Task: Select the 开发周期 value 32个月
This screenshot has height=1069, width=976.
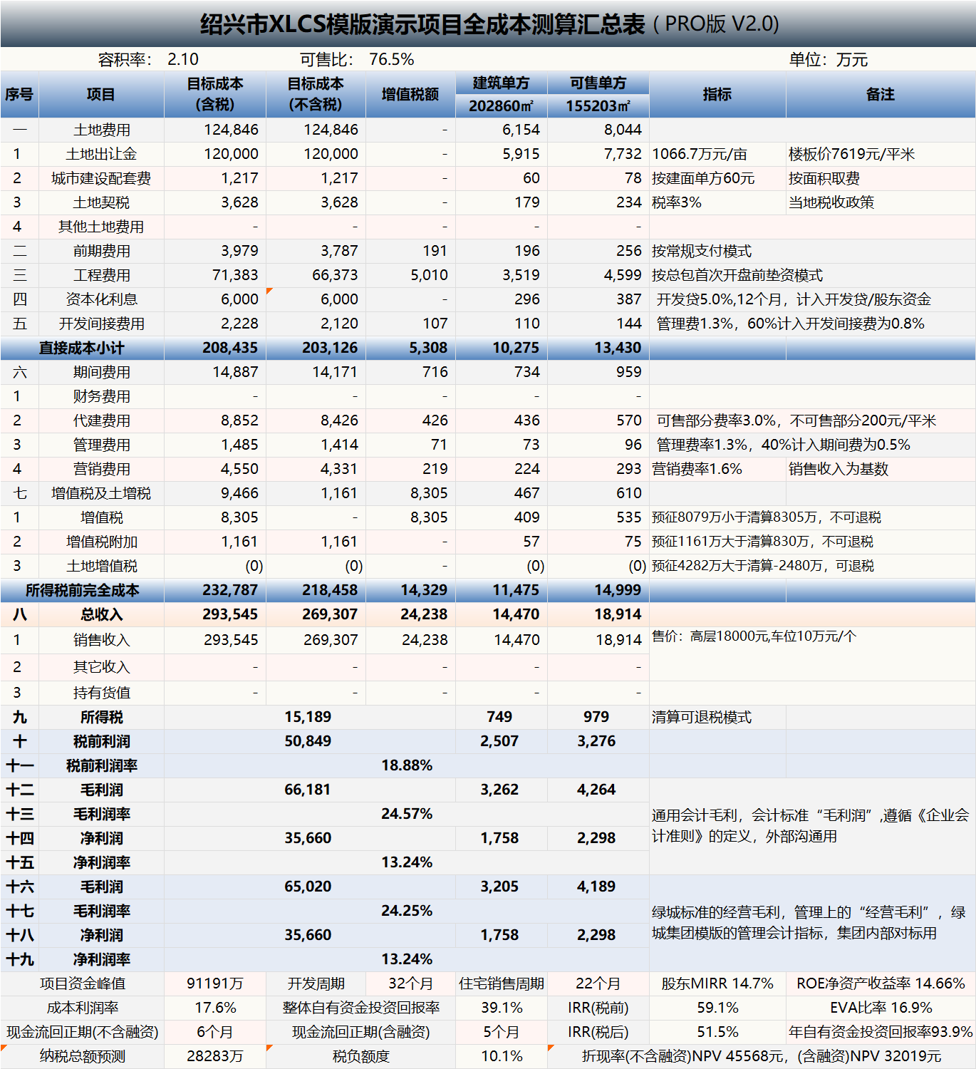Action: pyautogui.click(x=410, y=983)
